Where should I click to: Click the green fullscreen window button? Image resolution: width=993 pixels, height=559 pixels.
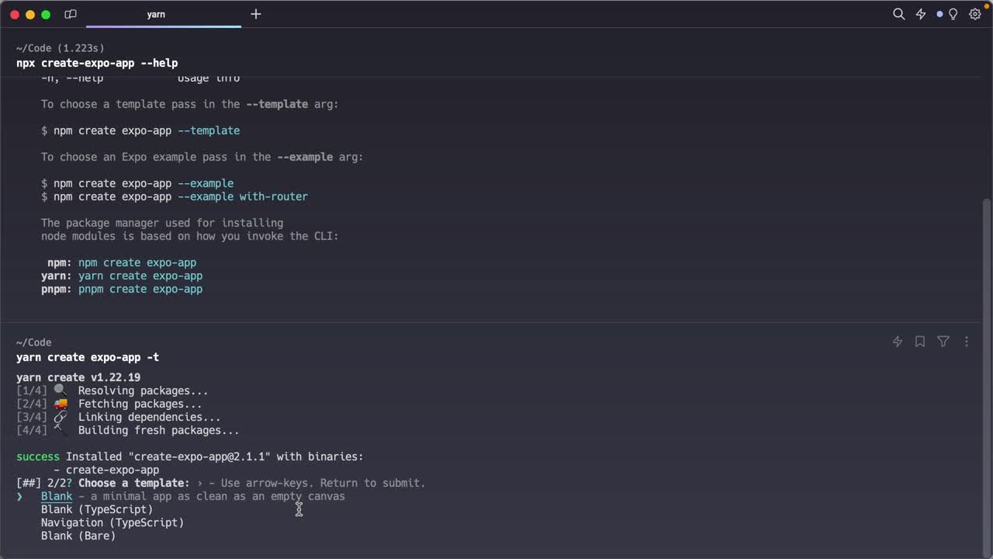(x=46, y=14)
